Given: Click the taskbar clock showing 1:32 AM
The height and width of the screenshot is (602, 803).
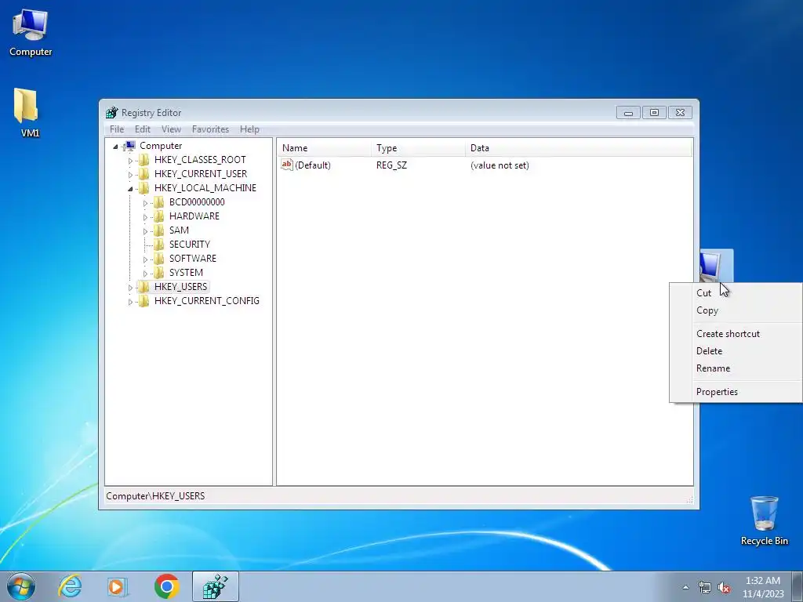Looking at the screenshot, I should (x=763, y=587).
